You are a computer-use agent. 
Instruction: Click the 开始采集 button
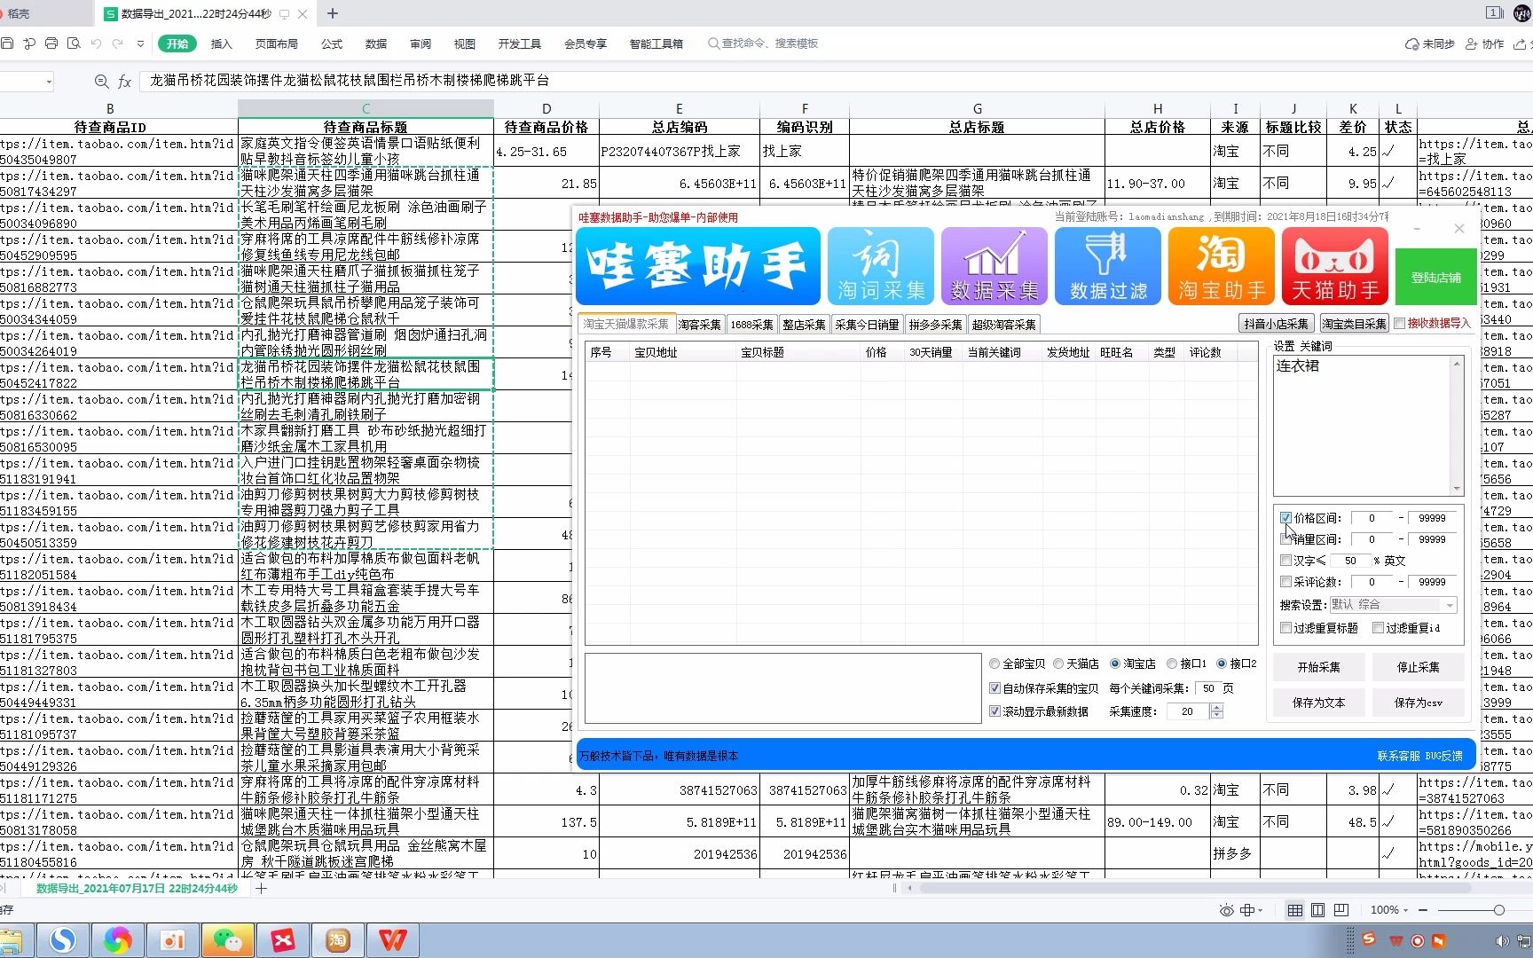click(x=1318, y=667)
